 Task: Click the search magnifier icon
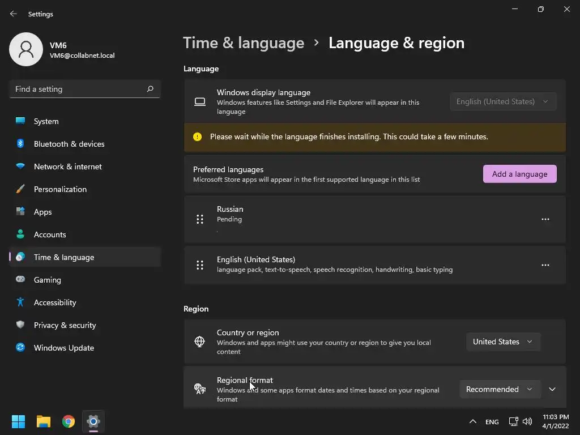click(x=150, y=89)
